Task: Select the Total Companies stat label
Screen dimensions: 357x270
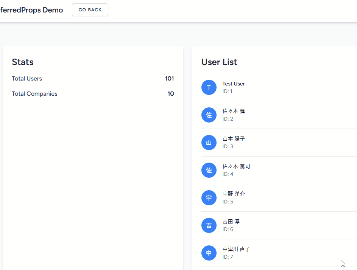Action: pos(34,94)
